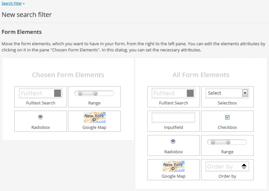The width and height of the screenshot is (269, 191).
Task: Click the Selectbox label in All Elements
Action: tap(227, 103)
